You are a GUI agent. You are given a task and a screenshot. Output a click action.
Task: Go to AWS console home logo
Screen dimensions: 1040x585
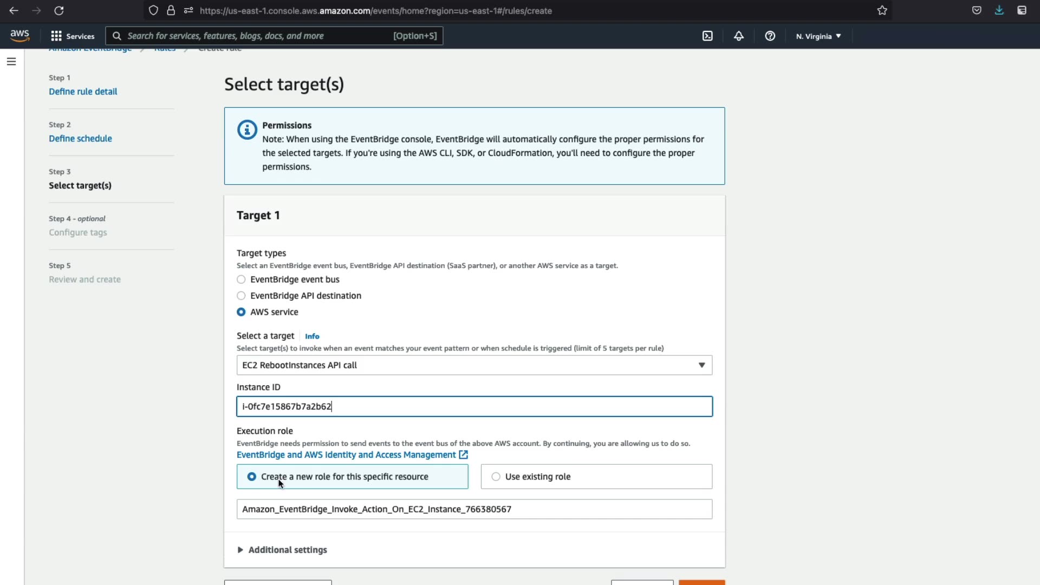point(20,36)
